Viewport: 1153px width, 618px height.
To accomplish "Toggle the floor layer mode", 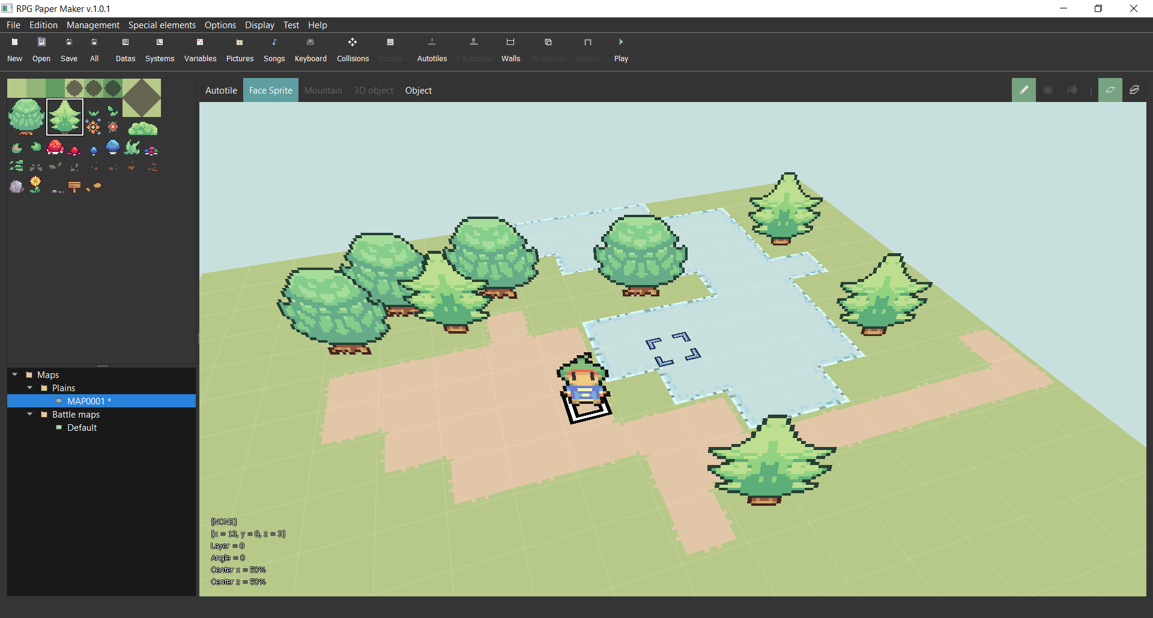I will [1110, 89].
